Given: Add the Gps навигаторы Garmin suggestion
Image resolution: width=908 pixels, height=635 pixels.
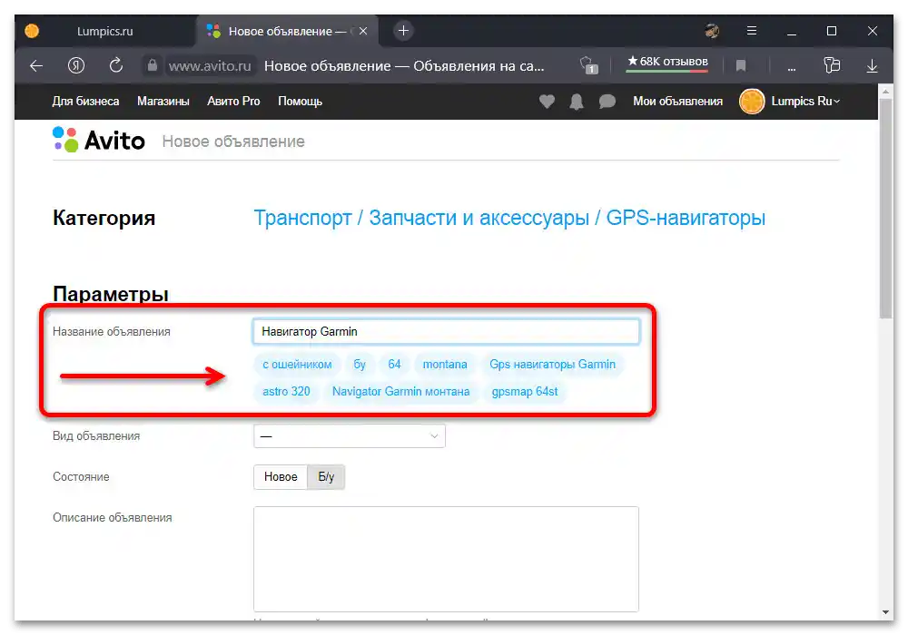Looking at the screenshot, I should [x=552, y=365].
